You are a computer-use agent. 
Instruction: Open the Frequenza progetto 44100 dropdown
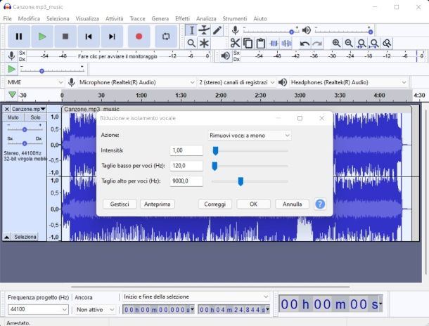(x=38, y=309)
